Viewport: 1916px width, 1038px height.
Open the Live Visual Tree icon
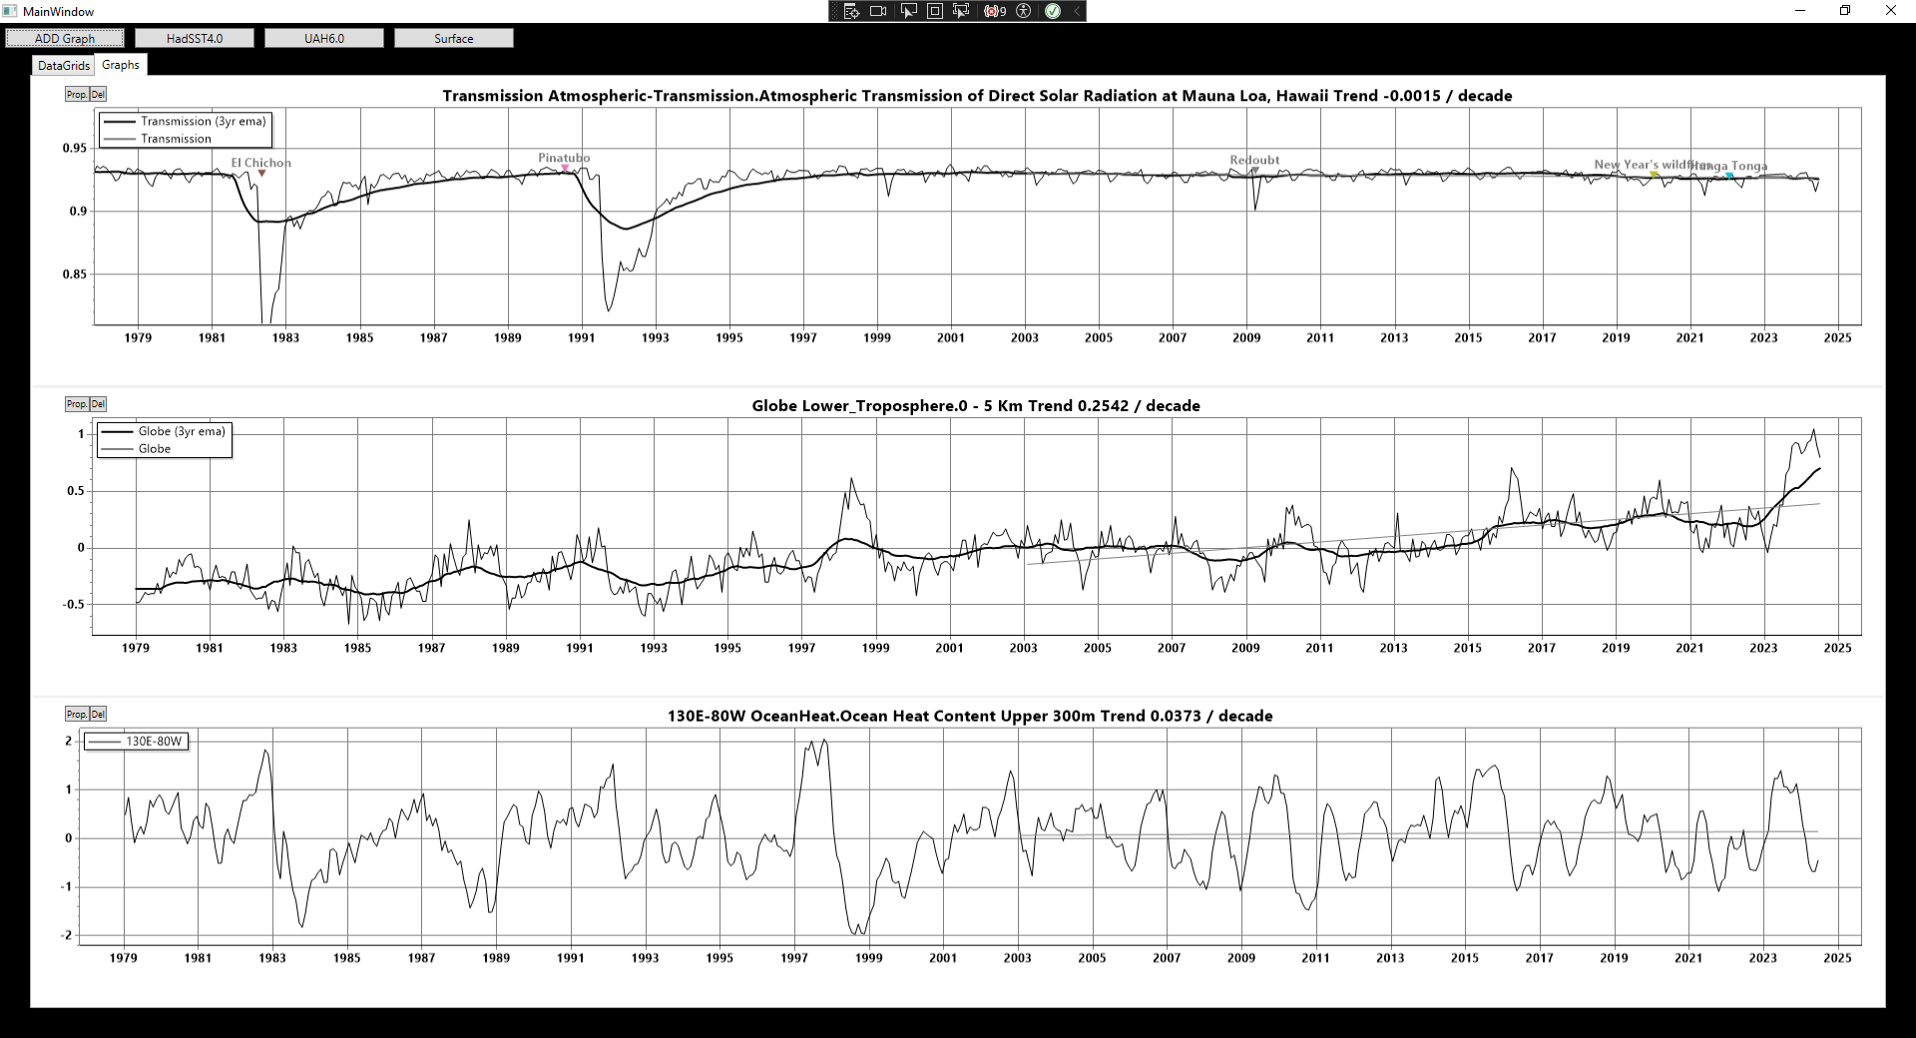pos(851,11)
